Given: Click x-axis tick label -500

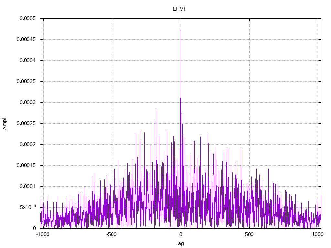Looking at the screenshot, I should click(x=112, y=234).
